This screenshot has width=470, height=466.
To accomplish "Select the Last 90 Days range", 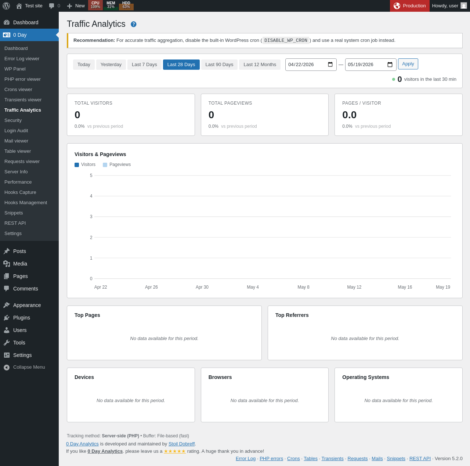I will pyautogui.click(x=219, y=65).
